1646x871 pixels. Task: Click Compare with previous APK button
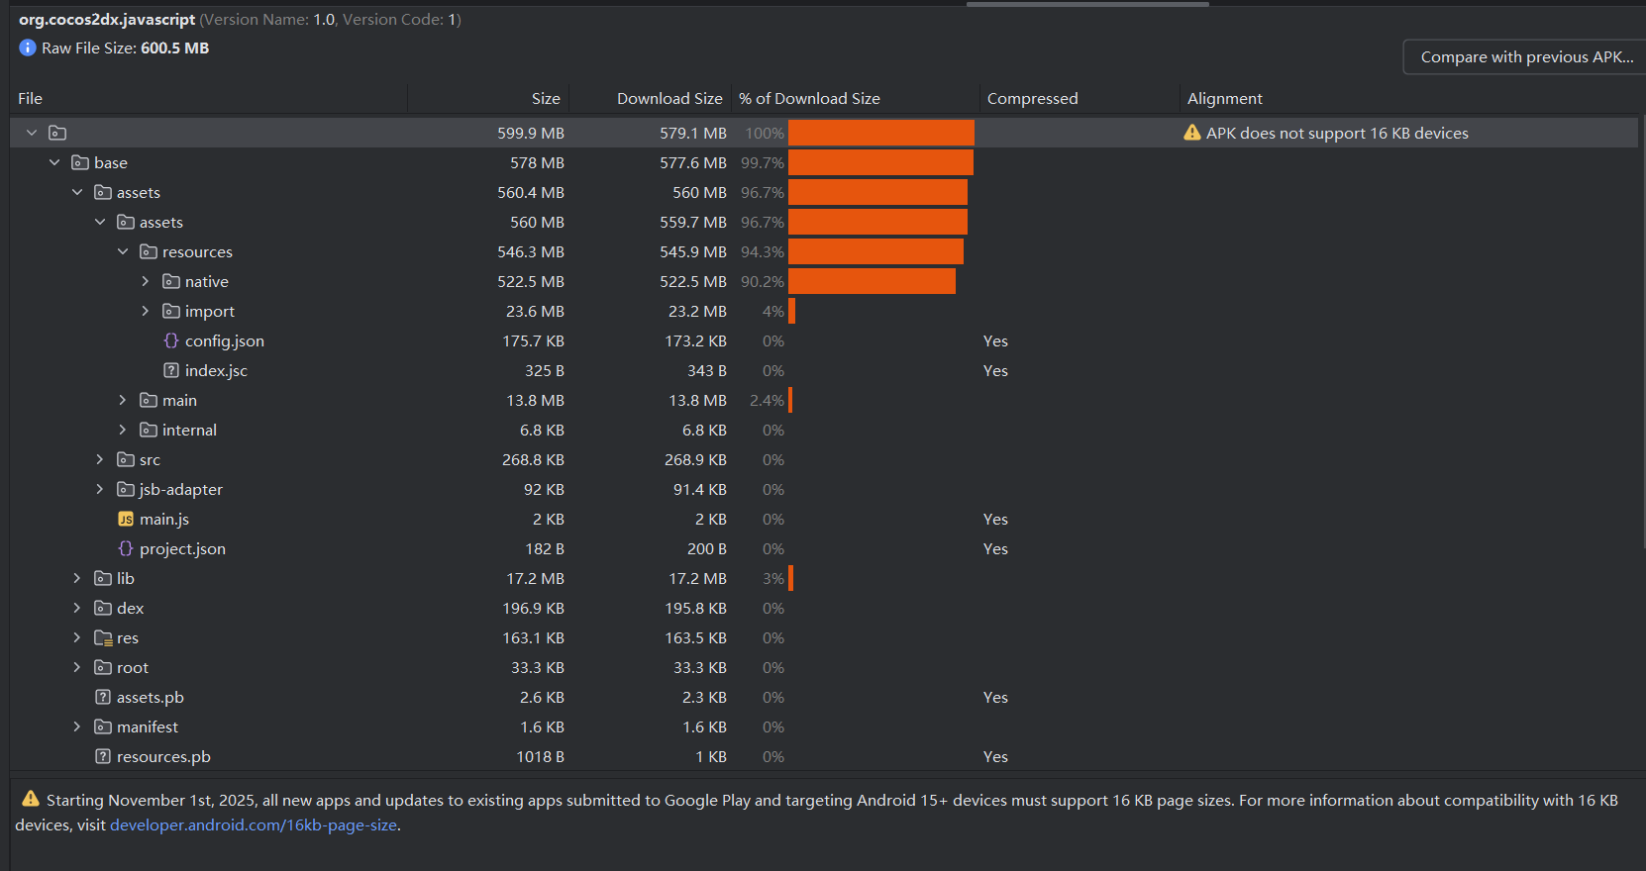1526,56
